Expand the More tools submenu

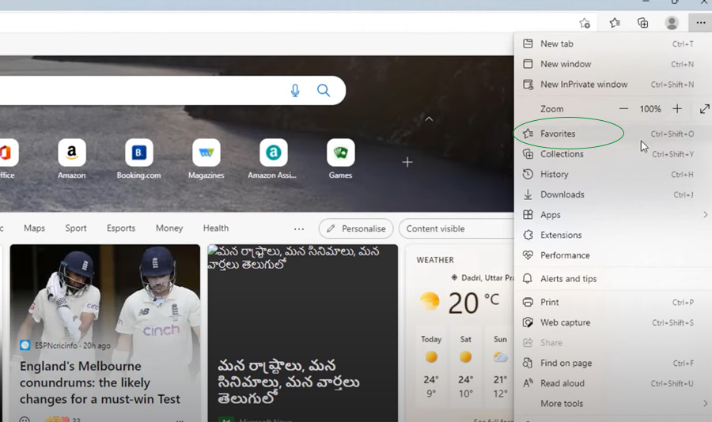tap(704, 404)
